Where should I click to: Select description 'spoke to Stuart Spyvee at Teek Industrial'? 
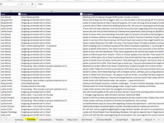(x=123, y=23)
